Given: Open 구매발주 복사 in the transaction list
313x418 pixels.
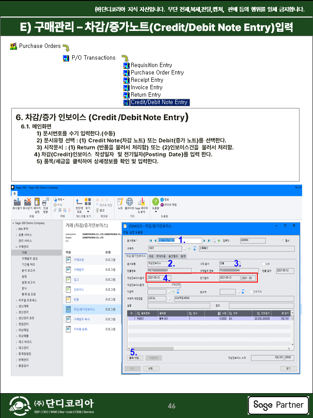Looking at the screenshot, I should [x=82, y=319].
